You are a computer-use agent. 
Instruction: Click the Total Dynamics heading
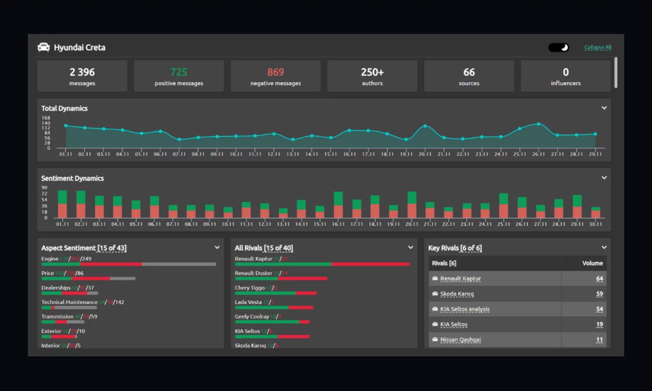click(64, 108)
